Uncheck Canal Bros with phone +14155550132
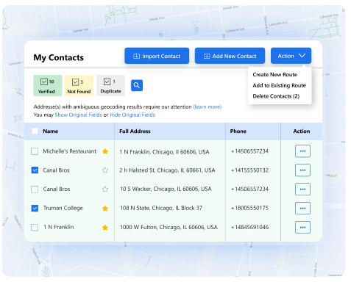The width and height of the screenshot is (351, 282). coord(35,170)
